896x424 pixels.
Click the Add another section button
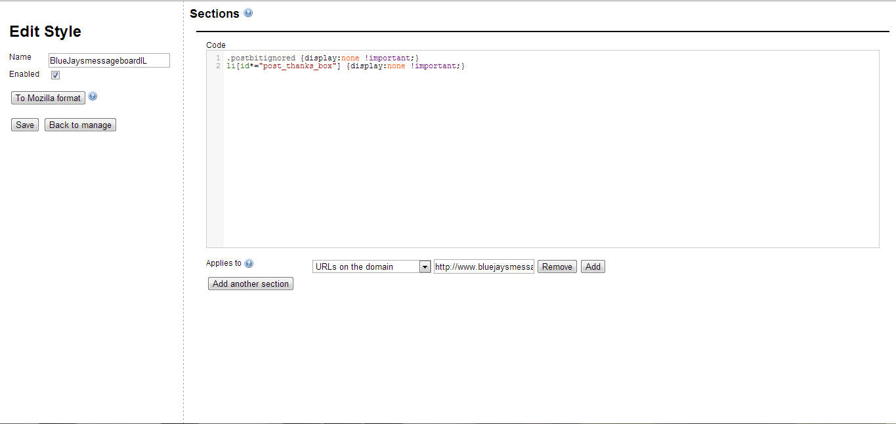(x=250, y=284)
